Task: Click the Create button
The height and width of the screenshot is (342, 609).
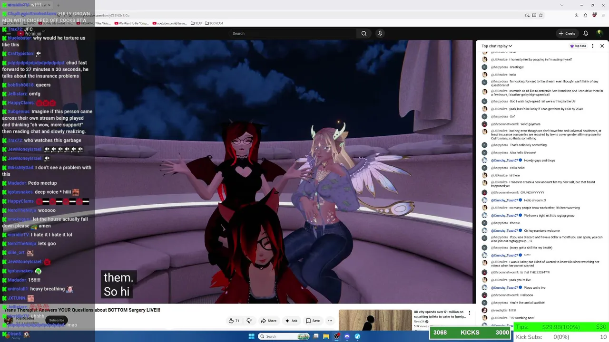Action: (567, 33)
